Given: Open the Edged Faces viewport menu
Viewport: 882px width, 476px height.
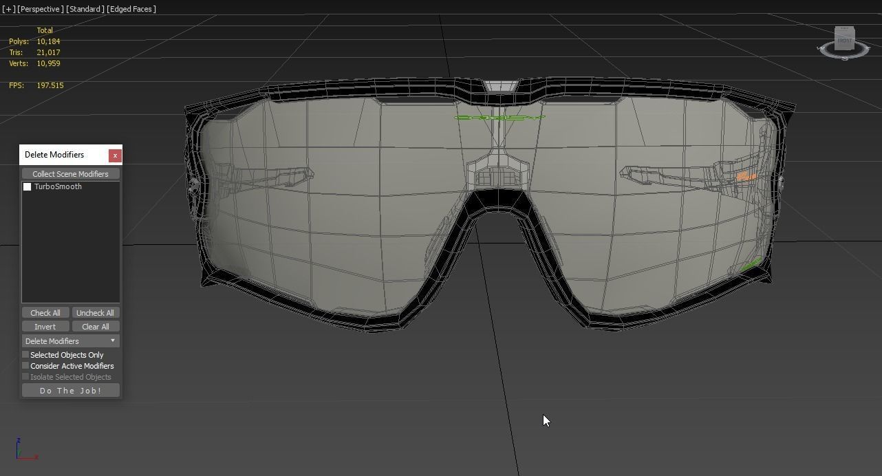Looking at the screenshot, I should tap(132, 9).
